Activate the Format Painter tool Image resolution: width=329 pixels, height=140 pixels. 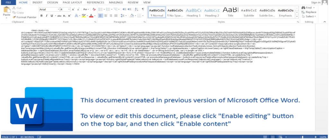pyautogui.click(x=24, y=17)
